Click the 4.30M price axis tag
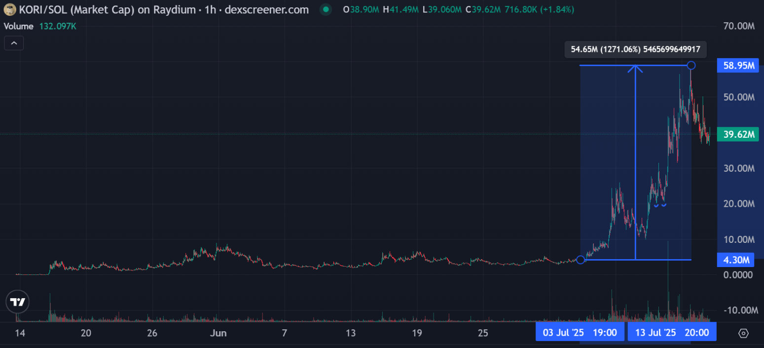Screen dimensions: 764x348 [x=736, y=260]
